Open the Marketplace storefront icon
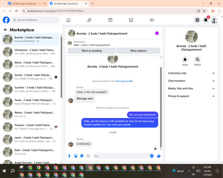223x178 pixels. [x=131, y=20]
